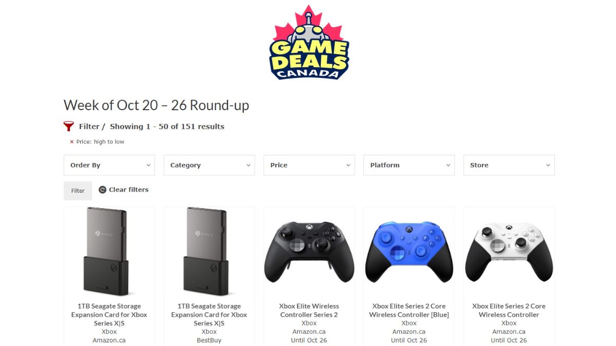Open the Amazon.ca Seagate Expansion Card product image
The width and height of the screenshot is (616, 346).
click(109, 251)
